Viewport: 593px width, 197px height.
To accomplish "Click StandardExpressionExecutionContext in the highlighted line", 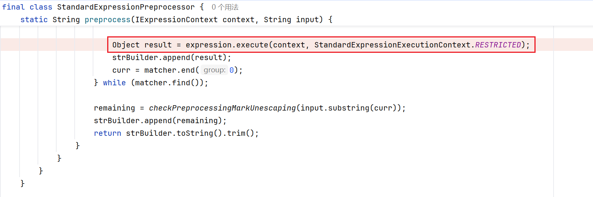I will [392, 45].
